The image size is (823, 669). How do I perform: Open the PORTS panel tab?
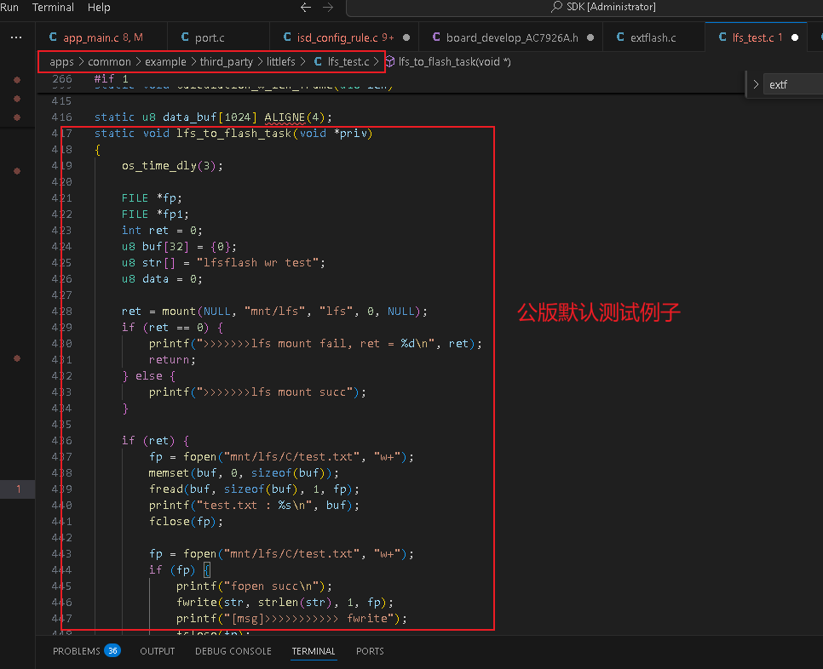click(370, 650)
